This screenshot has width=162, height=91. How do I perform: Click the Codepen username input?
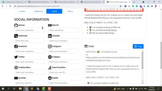click(63, 62)
